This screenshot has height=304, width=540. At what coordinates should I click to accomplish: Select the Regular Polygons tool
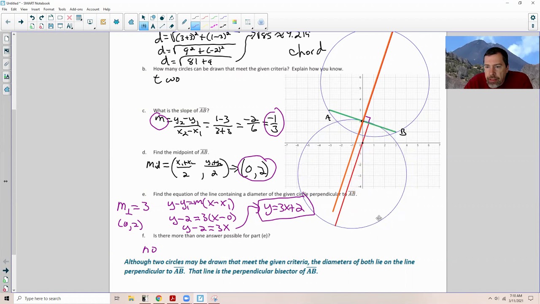coord(162,18)
